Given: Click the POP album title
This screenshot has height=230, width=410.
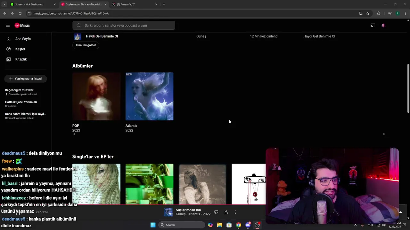Looking at the screenshot, I should tap(76, 126).
